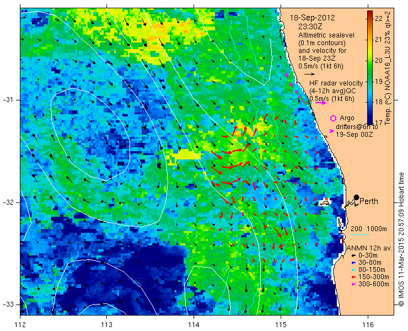
Task: Click the '150-300m' depth legend label
Action: [x=374, y=277]
